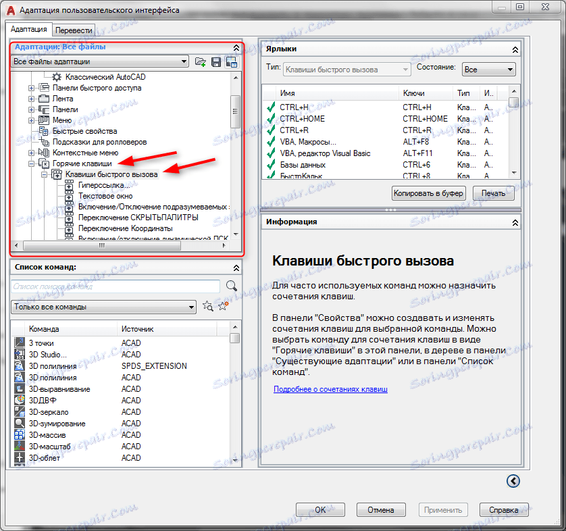Image resolution: width=566 pixels, height=531 pixels.
Task: Sort by the Имя column header
Action: point(337,93)
